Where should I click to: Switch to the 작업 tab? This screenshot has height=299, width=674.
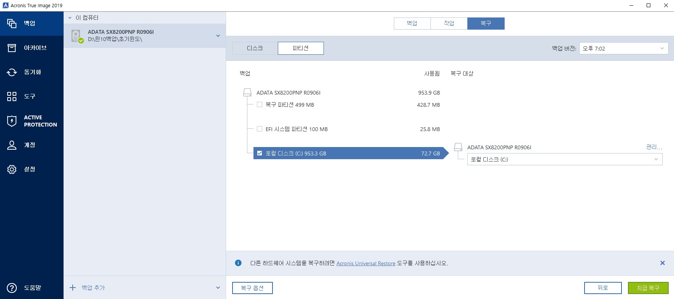point(449,23)
